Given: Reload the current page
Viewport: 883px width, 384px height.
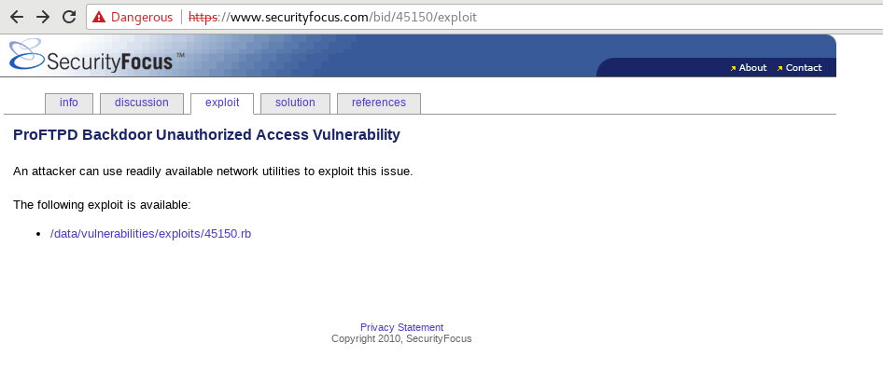Looking at the screenshot, I should click(69, 17).
